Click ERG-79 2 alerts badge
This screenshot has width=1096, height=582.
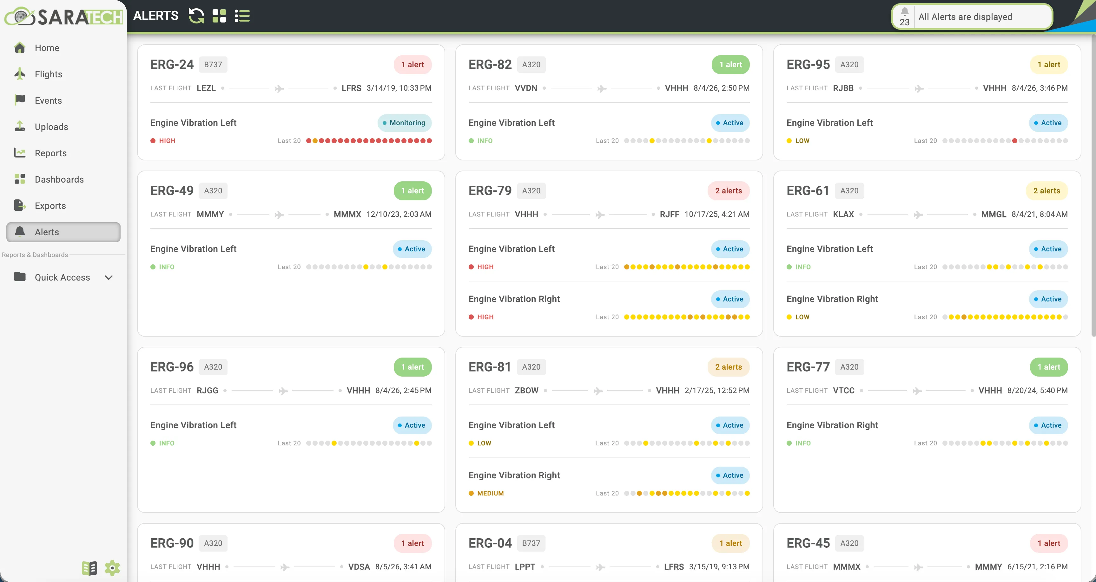pyautogui.click(x=729, y=191)
